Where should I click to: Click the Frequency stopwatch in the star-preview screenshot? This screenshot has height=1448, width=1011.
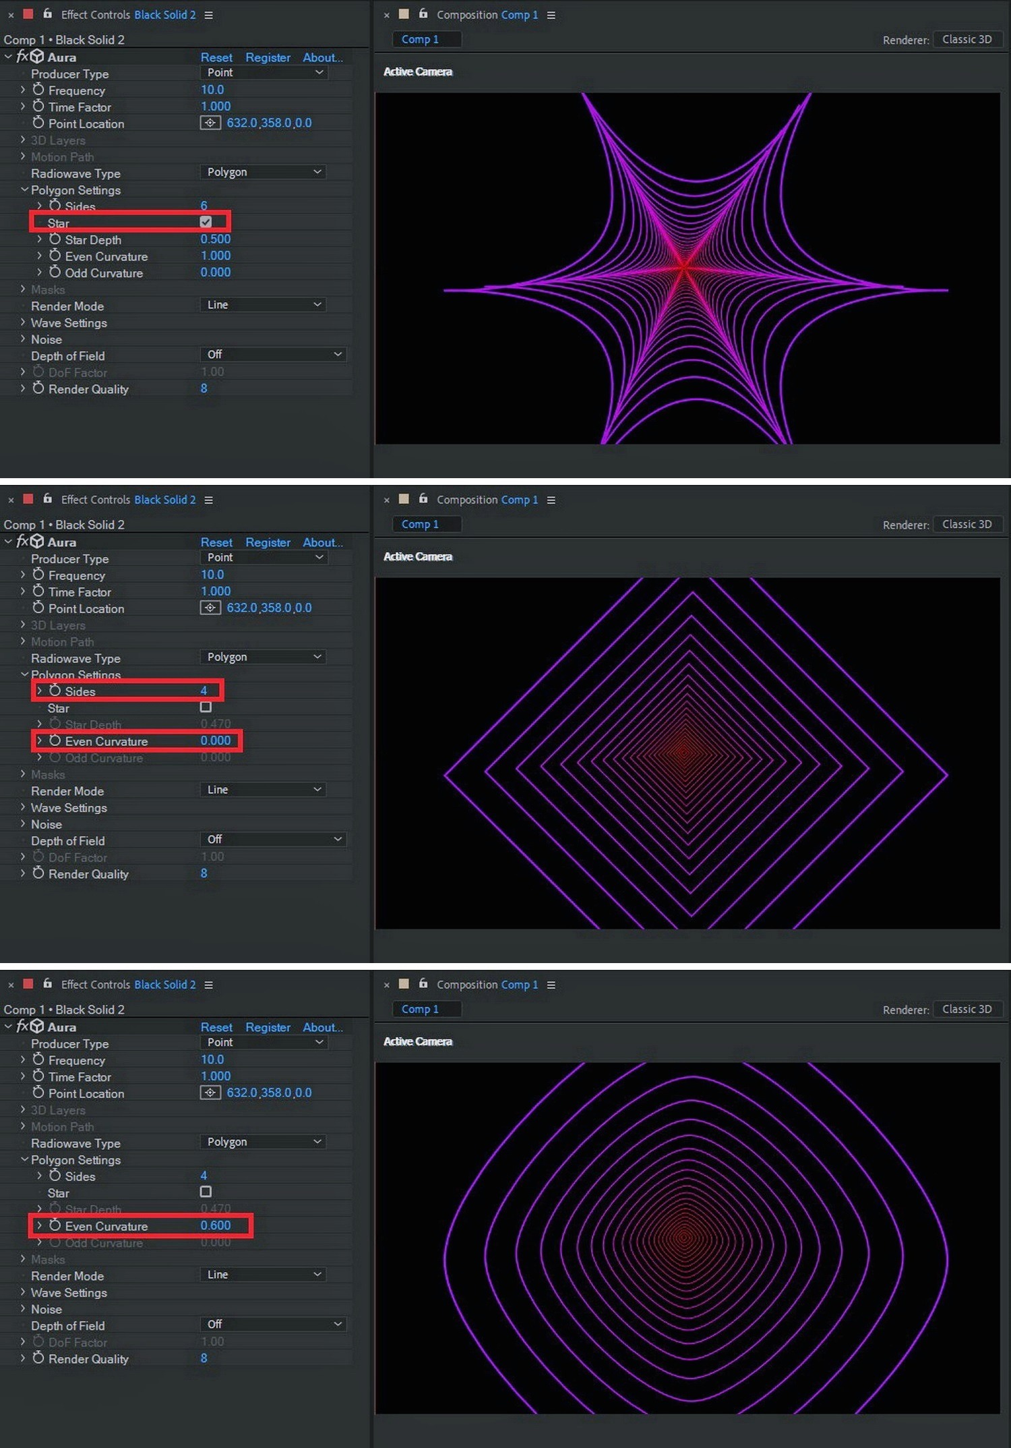tap(38, 90)
